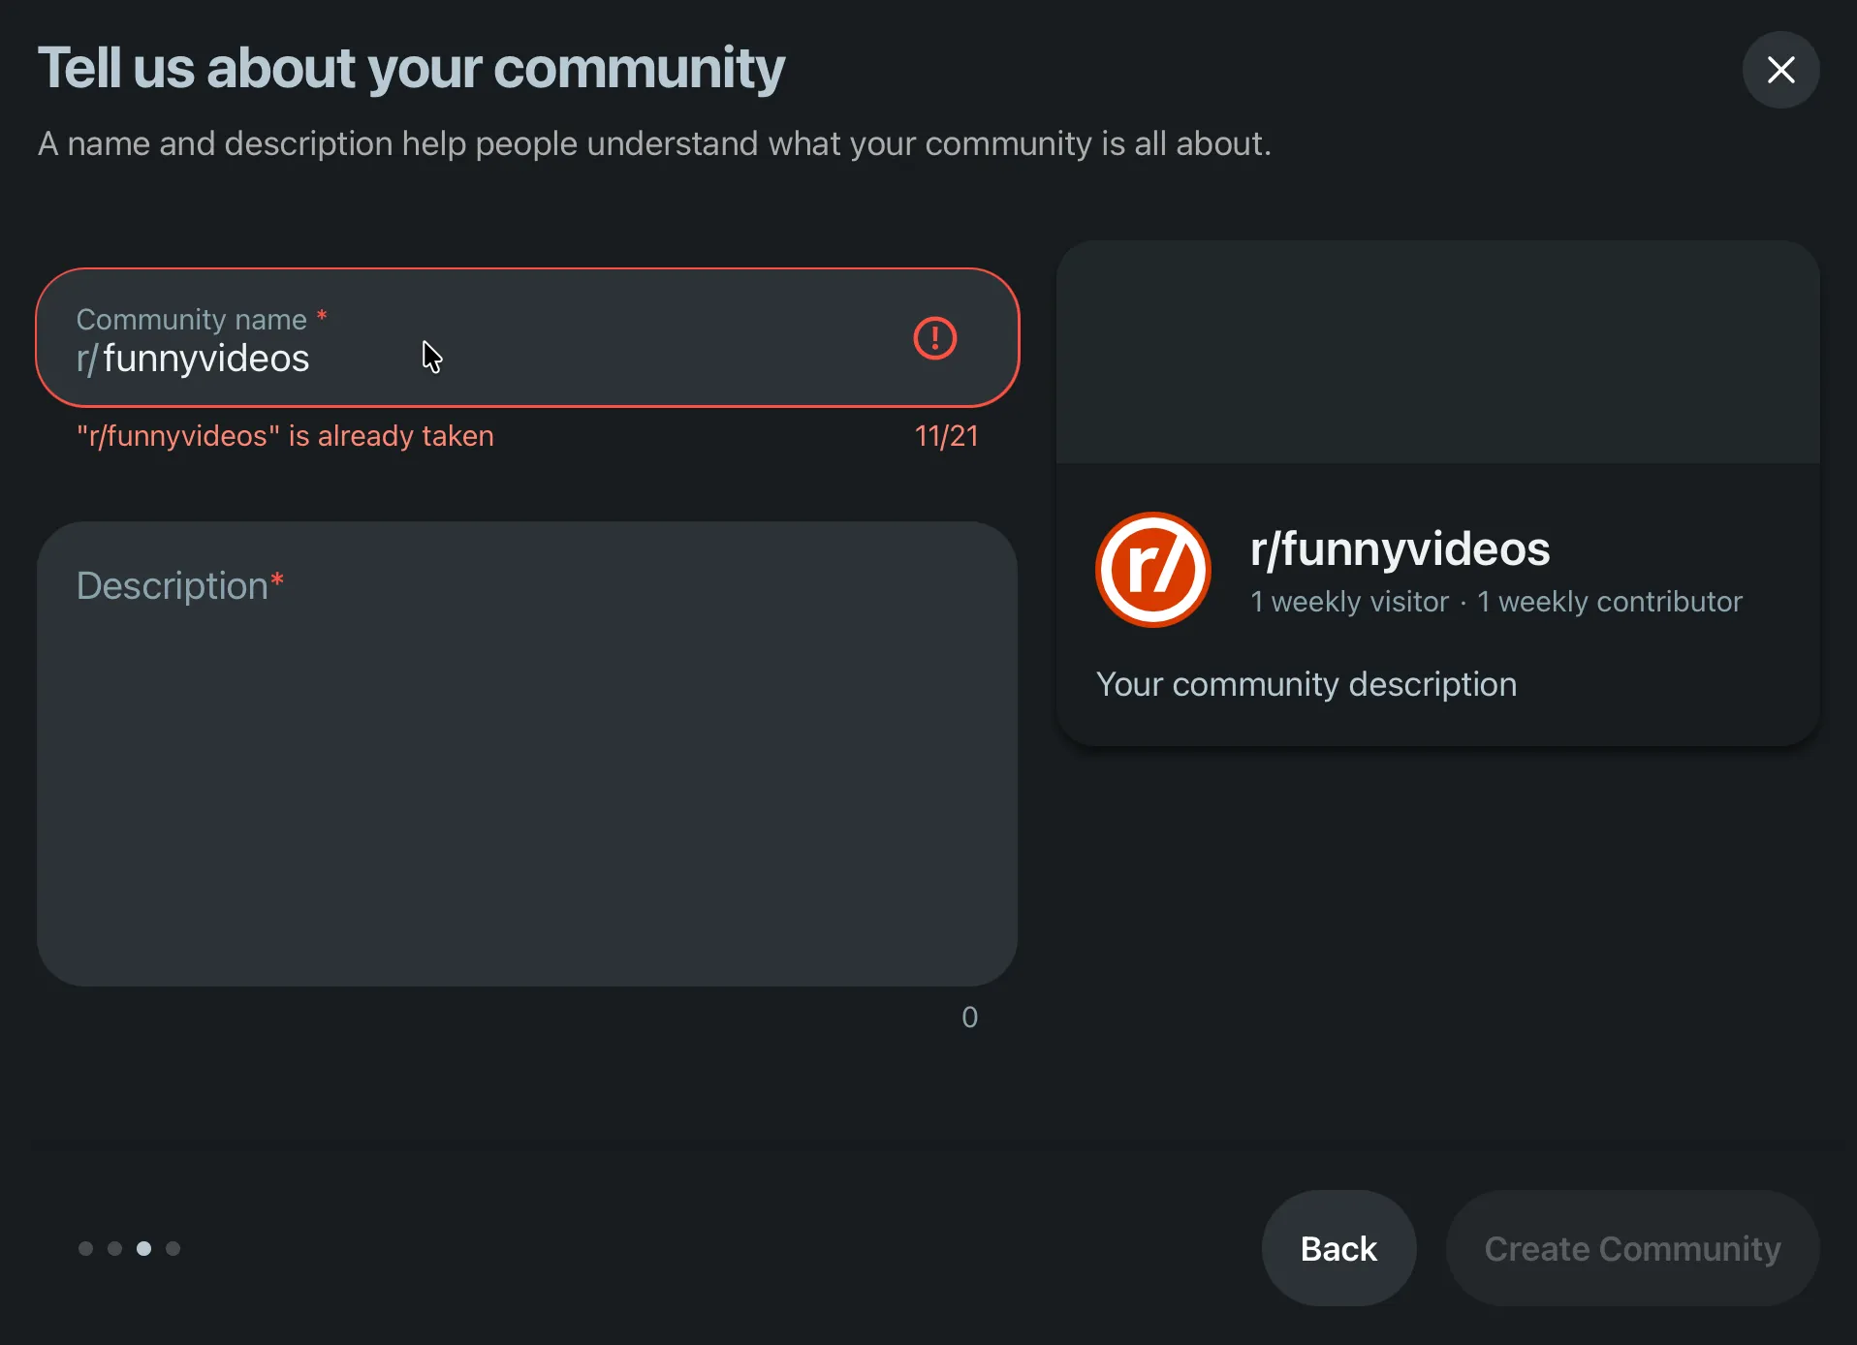Click the orange r/ community avatar icon
This screenshot has height=1345, width=1857.
(1153, 570)
